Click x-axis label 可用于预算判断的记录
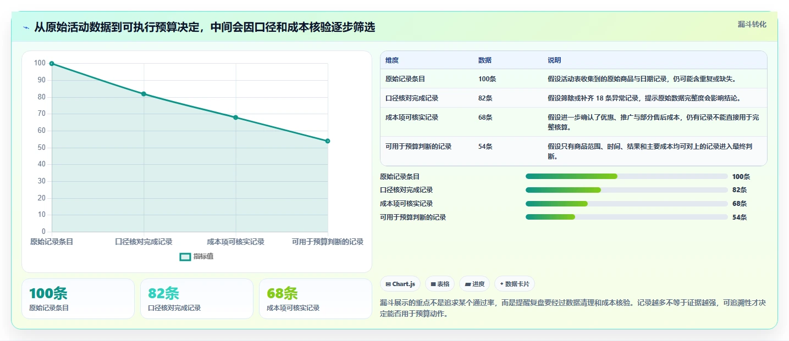 328,242
